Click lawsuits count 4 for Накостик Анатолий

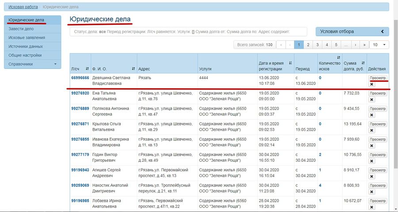point(320,185)
